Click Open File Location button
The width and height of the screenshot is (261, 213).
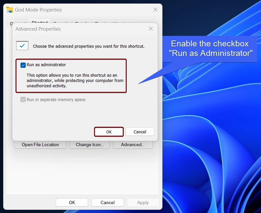pos(40,145)
